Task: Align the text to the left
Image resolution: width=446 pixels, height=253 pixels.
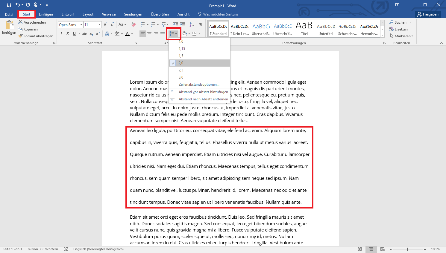Action: point(143,34)
